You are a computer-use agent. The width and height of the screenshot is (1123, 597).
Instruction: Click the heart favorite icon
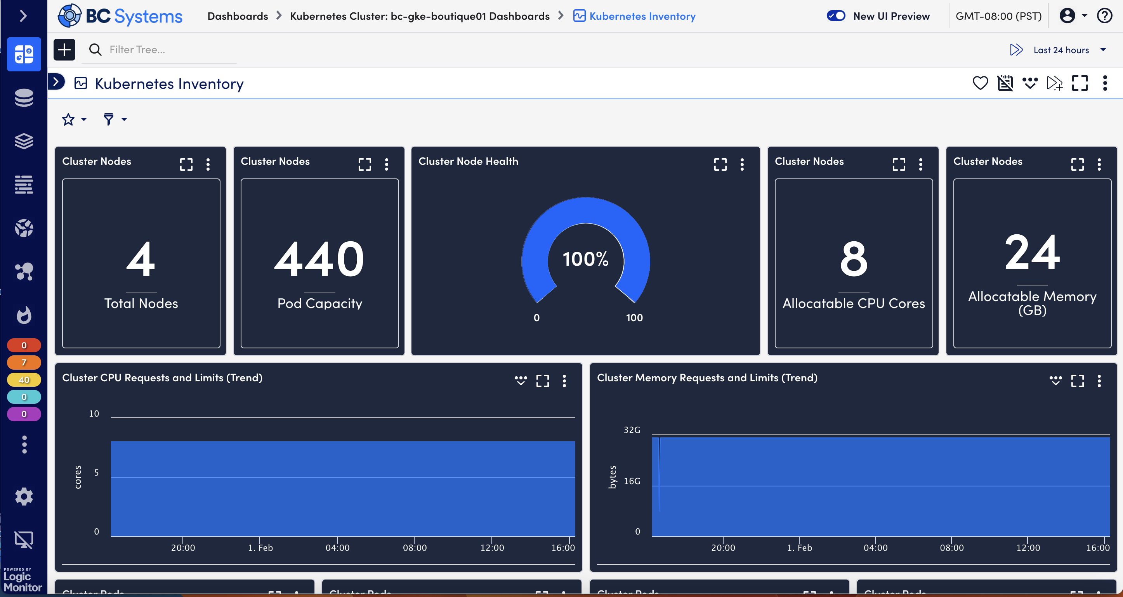pyautogui.click(x=980, y=83)
